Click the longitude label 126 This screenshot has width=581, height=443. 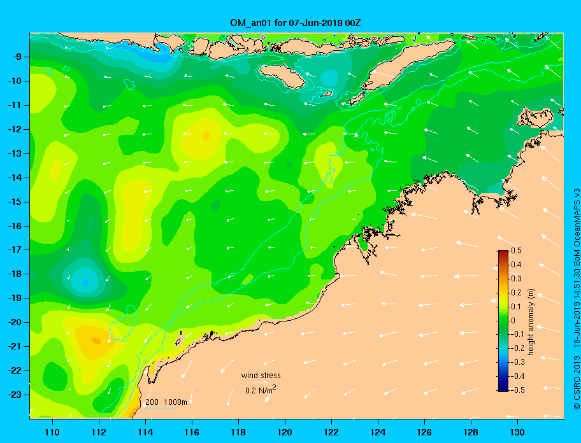tap(424, 432)
